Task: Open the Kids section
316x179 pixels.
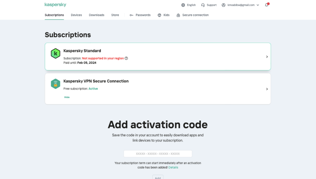Action: 164,15
